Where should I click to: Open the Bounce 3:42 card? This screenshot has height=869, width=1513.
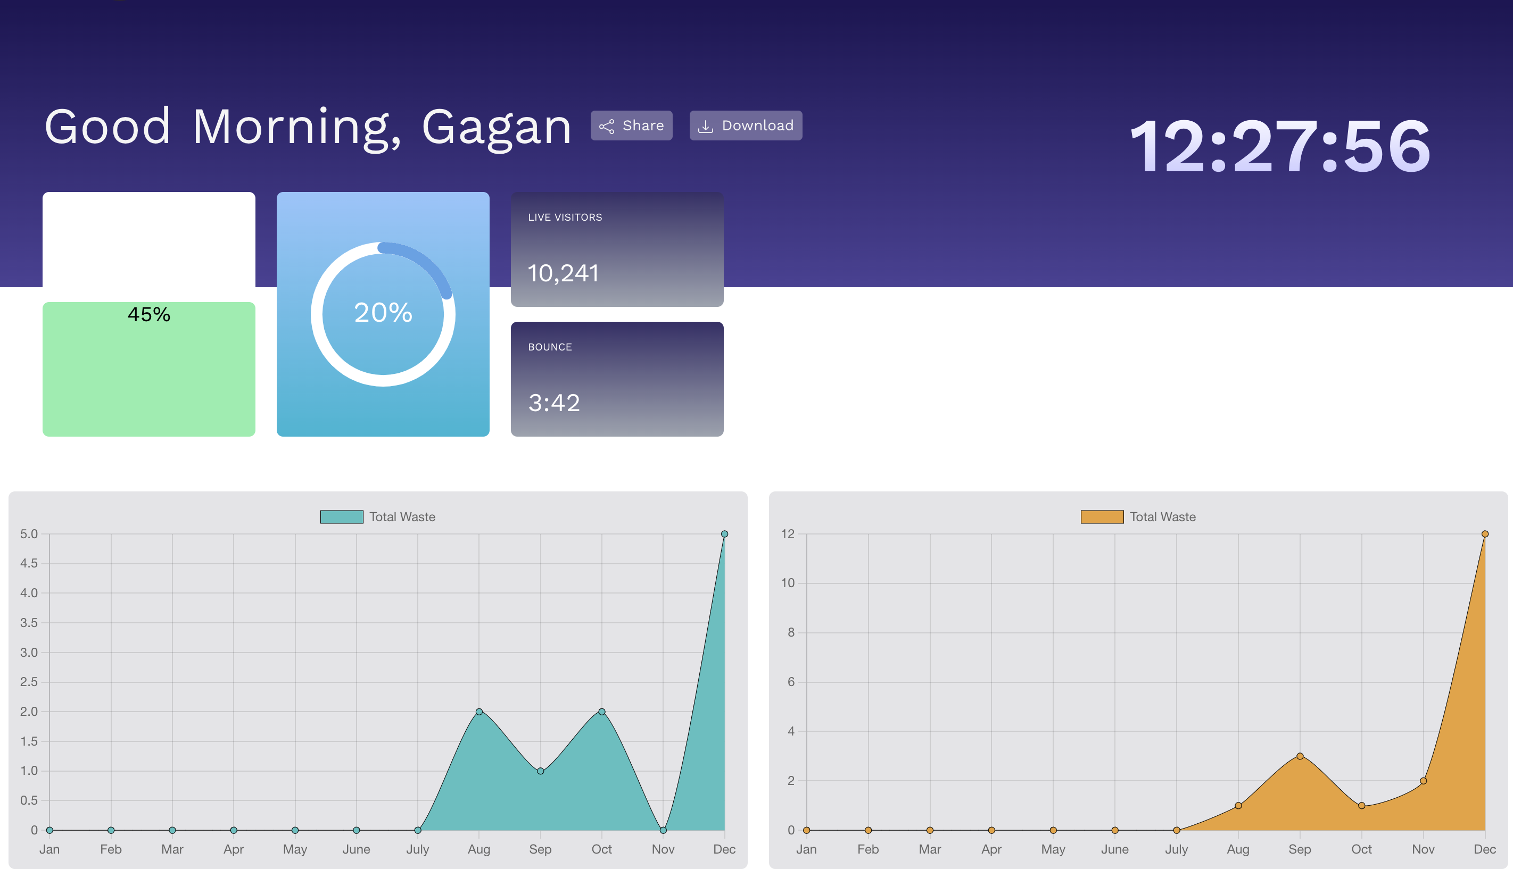coord(617,379)
